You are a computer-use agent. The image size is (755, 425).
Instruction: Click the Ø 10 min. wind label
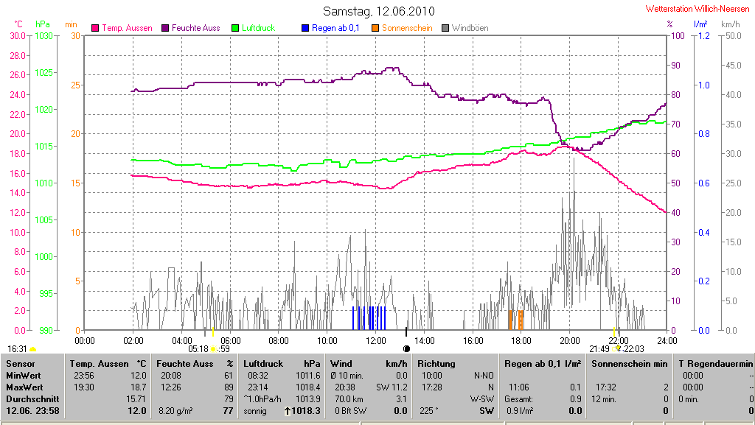click(x=347, y=376)
